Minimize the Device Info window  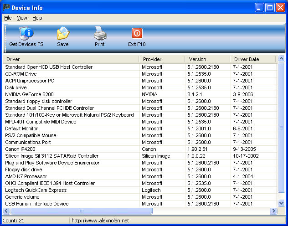259,8
